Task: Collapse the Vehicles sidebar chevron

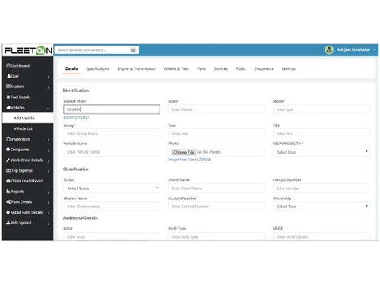Action: (49, 109)
